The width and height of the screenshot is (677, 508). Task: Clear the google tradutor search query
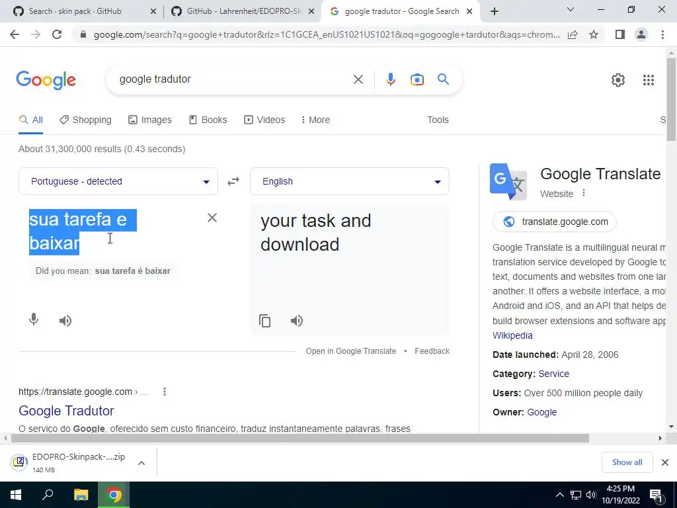click(x=358, y=79)
